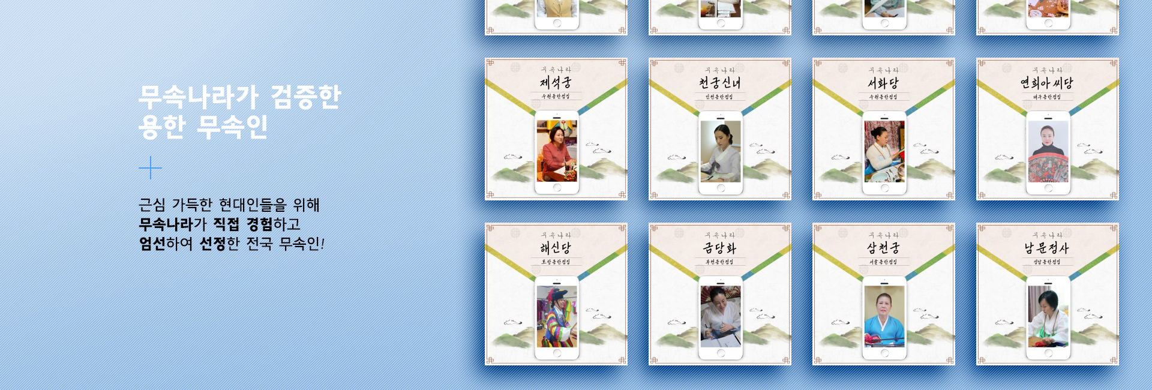This screenshot has height=390, width=1152.
Task: Open the 남문정사 shaman card
Action: tap(1048, 294)
